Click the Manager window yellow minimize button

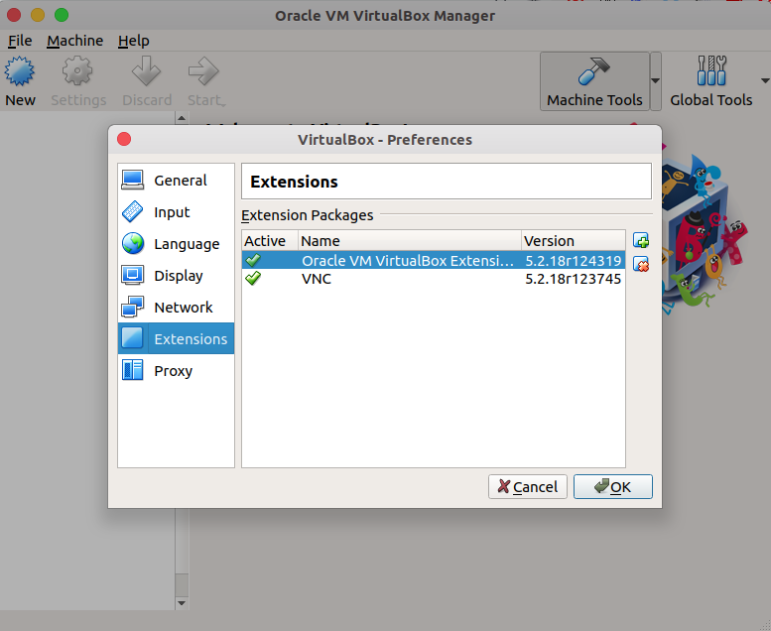click(38, 15)
